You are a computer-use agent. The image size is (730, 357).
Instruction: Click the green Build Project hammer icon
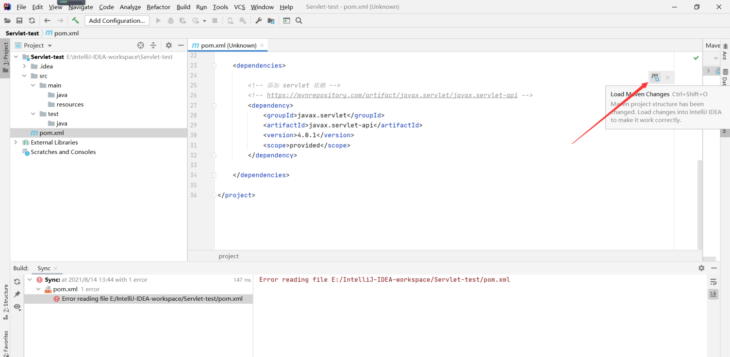(75, 20)
